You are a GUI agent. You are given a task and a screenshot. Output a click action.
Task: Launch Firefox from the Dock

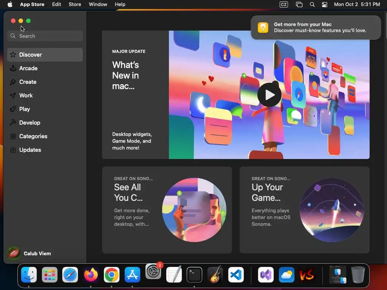(91, 275)
